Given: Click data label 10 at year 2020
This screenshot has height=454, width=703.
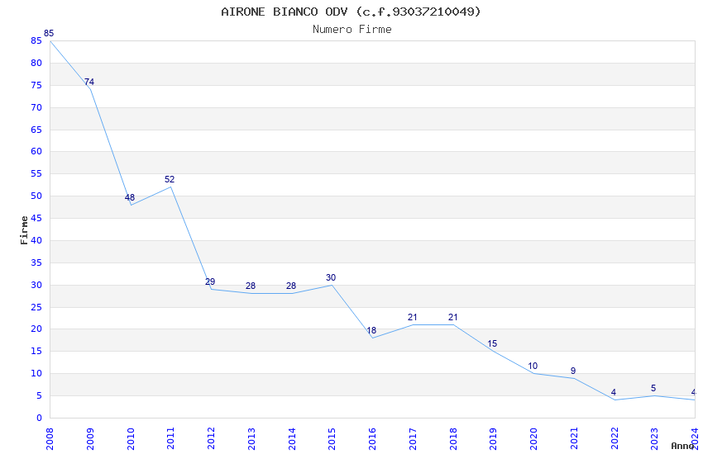Looking at the screenshot, I should pos(533,366).
